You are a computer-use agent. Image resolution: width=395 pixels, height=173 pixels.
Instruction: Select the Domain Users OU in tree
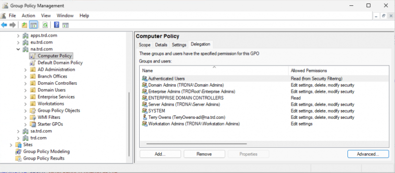(x=51, y=90)
